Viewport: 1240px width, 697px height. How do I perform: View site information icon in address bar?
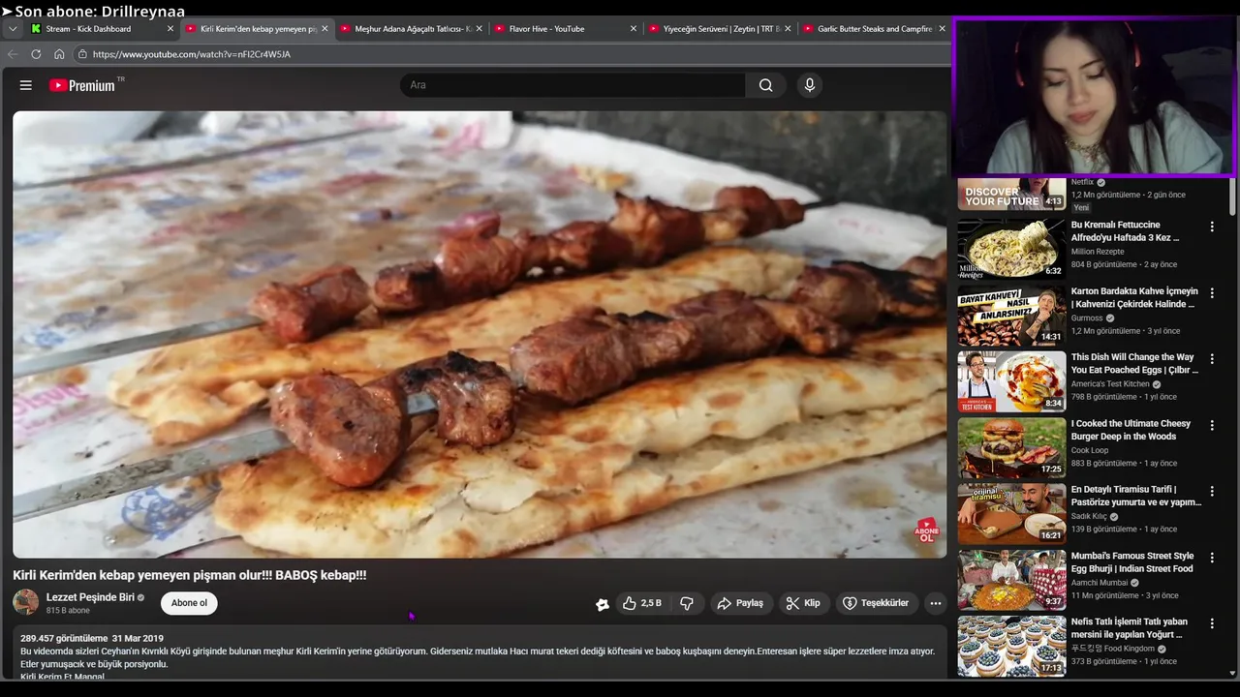pyautogui.click(x=82, y=54)
